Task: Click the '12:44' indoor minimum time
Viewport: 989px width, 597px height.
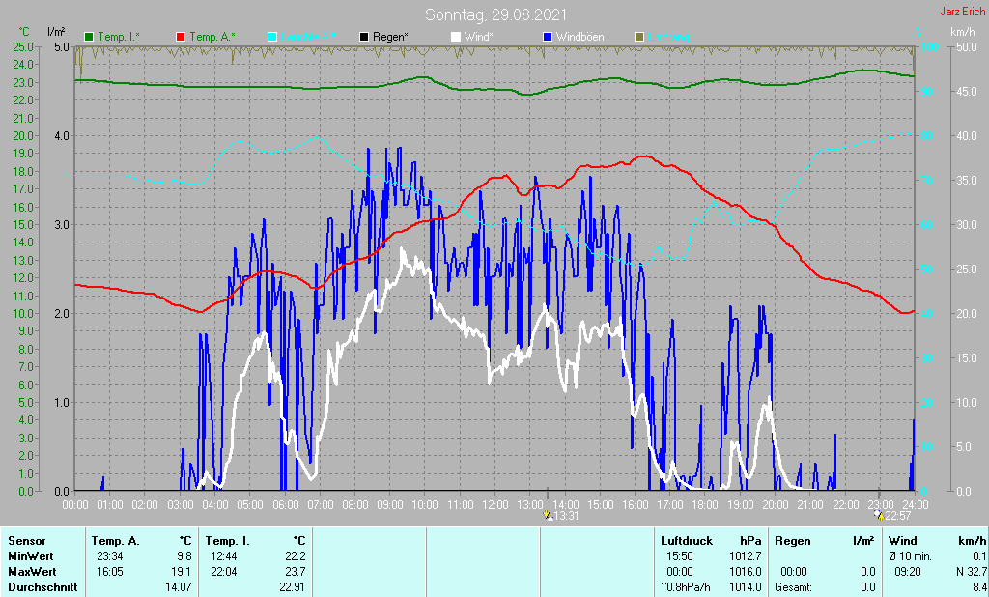Action: click(224, 556)
